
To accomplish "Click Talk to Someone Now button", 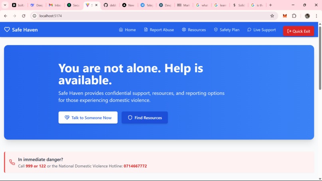I will (88, 117).
